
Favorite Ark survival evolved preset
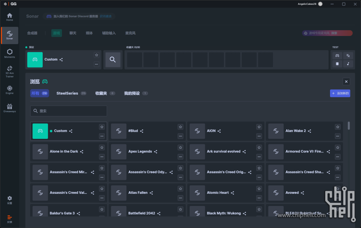click(x=259, y=148)
